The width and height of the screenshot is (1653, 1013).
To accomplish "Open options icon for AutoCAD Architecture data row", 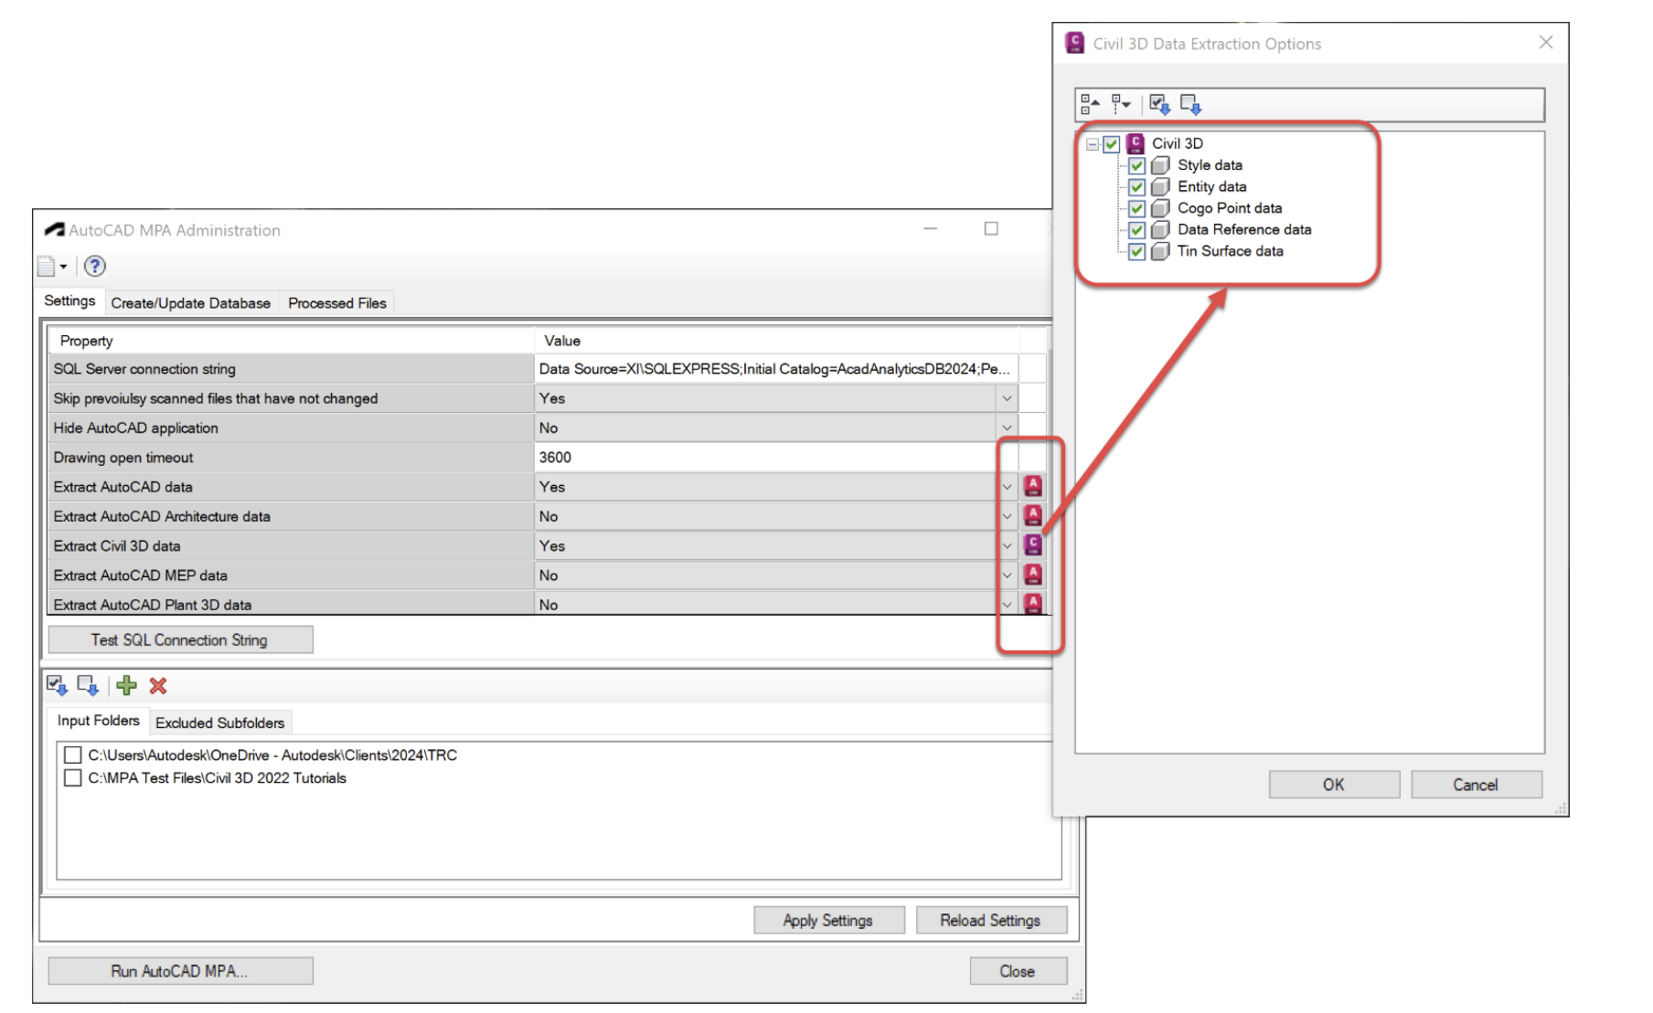I will [1033, 516].
